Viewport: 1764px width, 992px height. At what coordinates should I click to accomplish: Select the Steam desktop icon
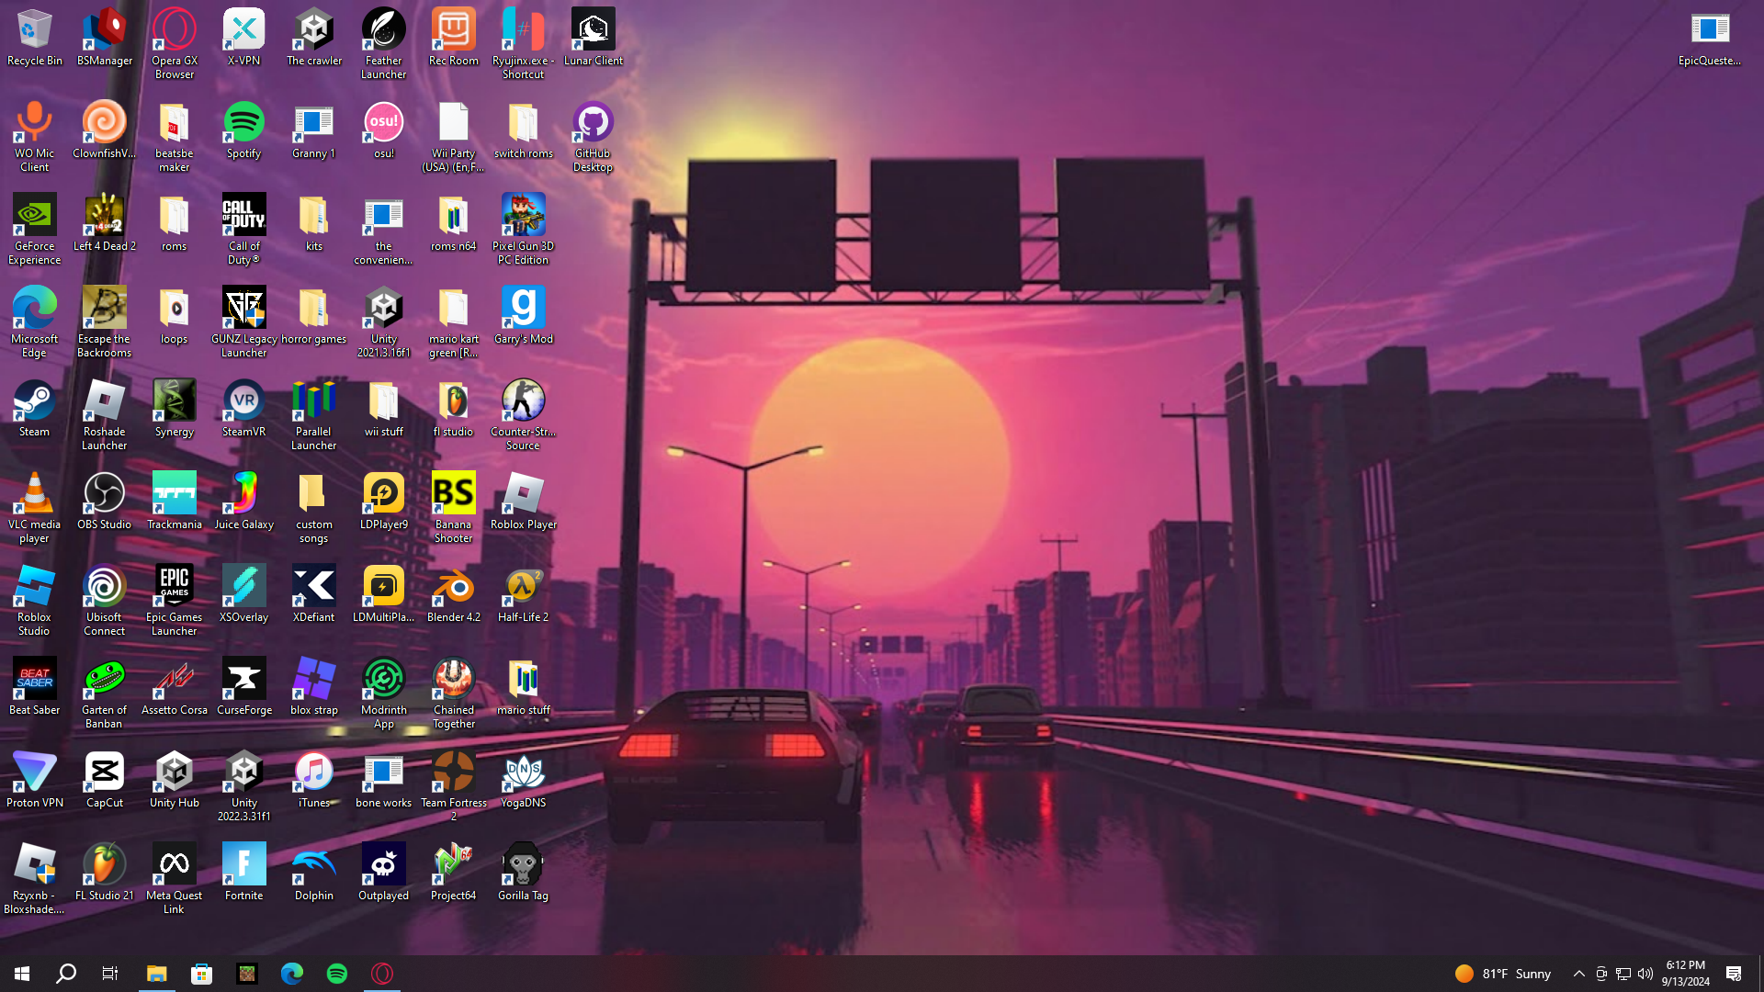click(35, 409)
